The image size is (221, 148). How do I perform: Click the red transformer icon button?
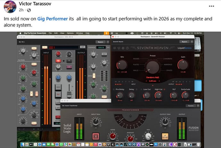[x=96, y=137]
